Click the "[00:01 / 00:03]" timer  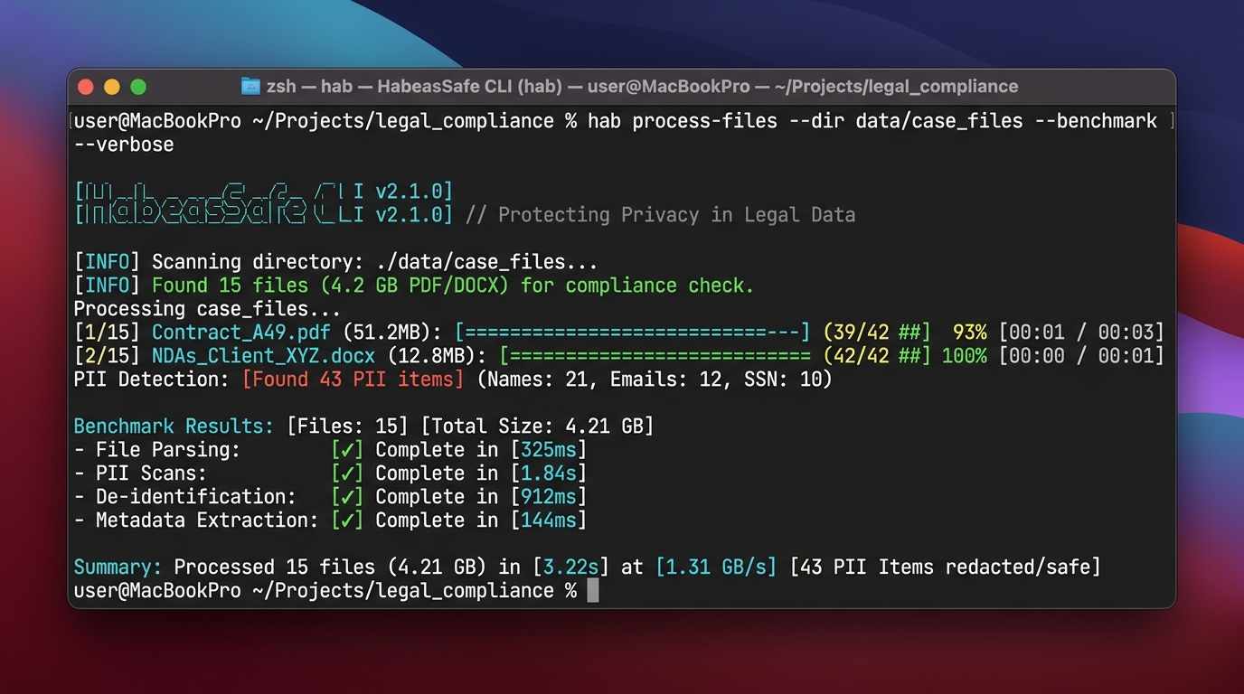click(x=1081, y=332)
